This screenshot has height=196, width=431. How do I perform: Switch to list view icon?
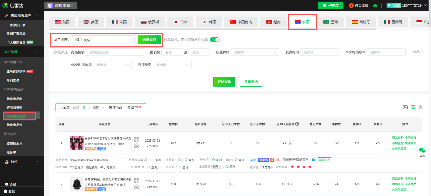click(413, 107)
